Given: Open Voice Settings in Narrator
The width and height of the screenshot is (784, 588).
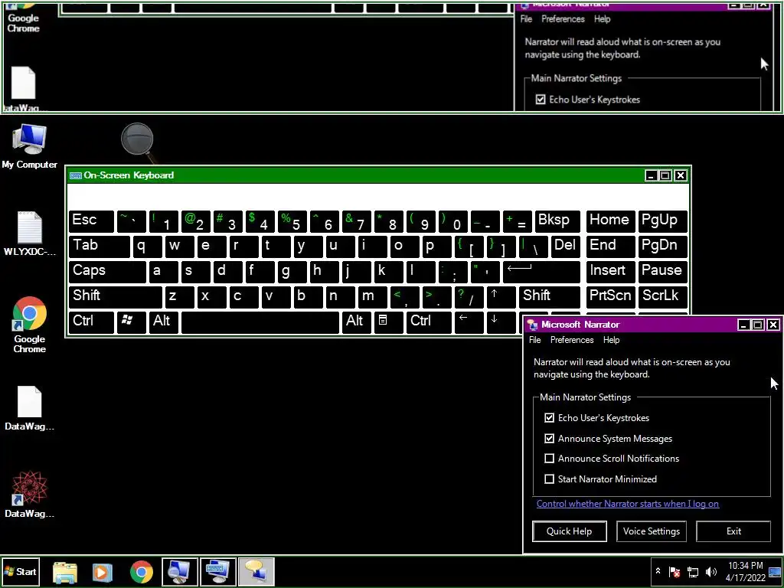Looking at the screenshot, I should point(651,531).
